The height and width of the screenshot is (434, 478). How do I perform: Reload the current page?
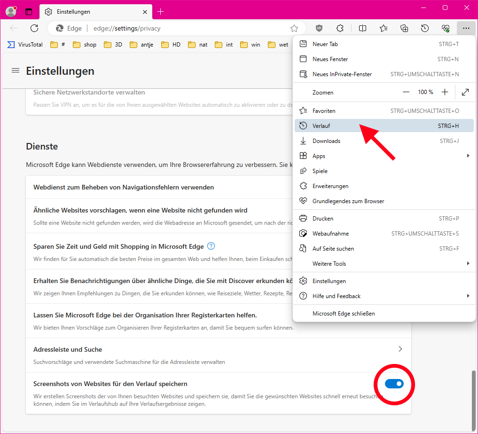pyautogui.click(x=34, y=28)
